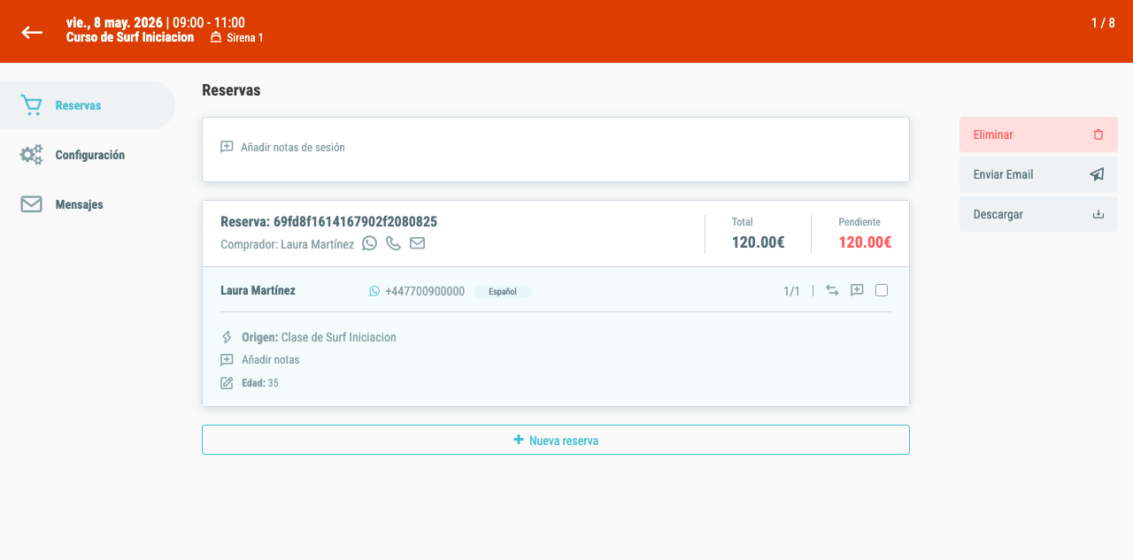The width and height of the screenshot is (1133, 560).
Task: Click Añadir notas de sesión field
Action: (556, 150)
